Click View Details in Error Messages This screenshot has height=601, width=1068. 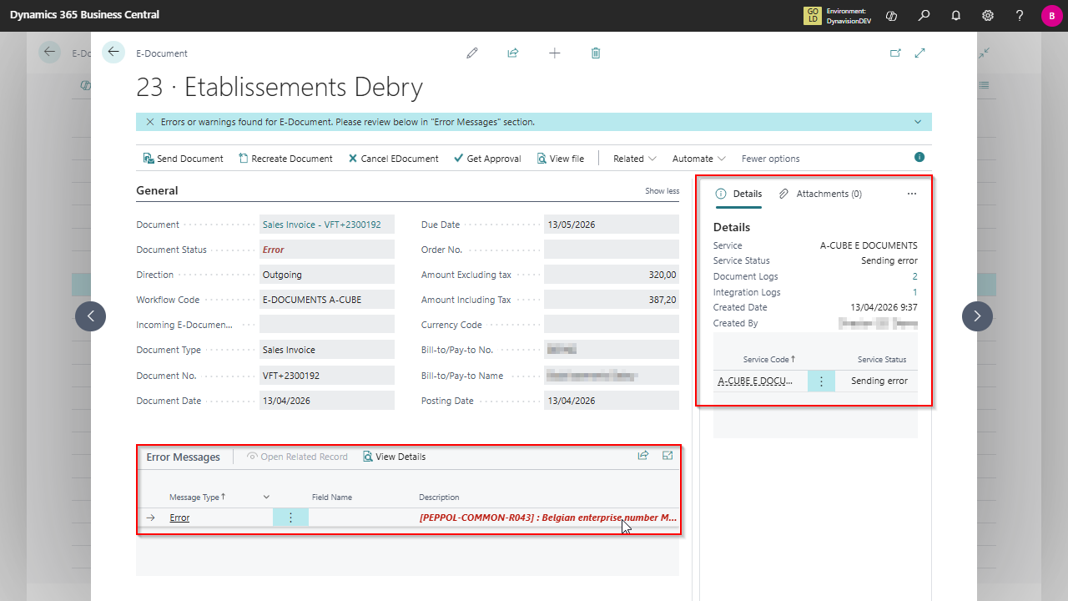(x=394, y=457)
